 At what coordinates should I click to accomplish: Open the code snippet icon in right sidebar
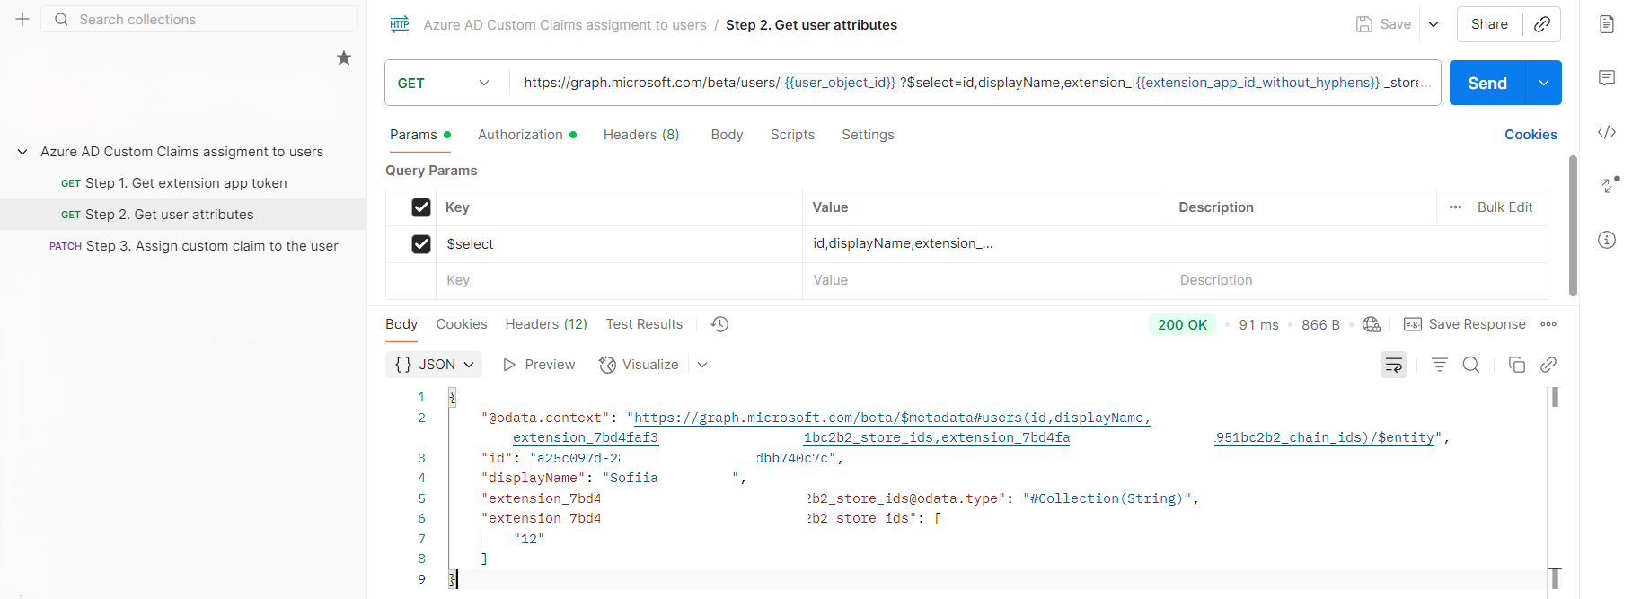1607,132
